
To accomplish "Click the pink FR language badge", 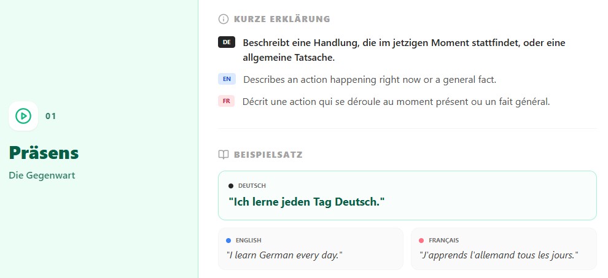I will (227, 101).
